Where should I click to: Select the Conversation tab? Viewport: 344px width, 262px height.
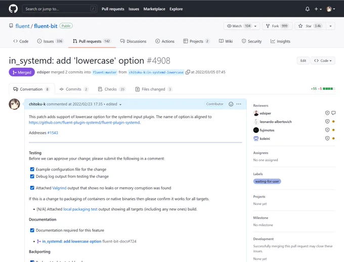tap(32, 89)
